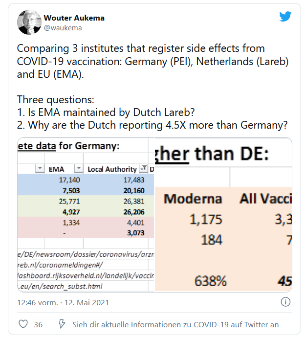Open the EMA column filter dropdown
Viewport: 305px width, 340px height.
point(79,168)
